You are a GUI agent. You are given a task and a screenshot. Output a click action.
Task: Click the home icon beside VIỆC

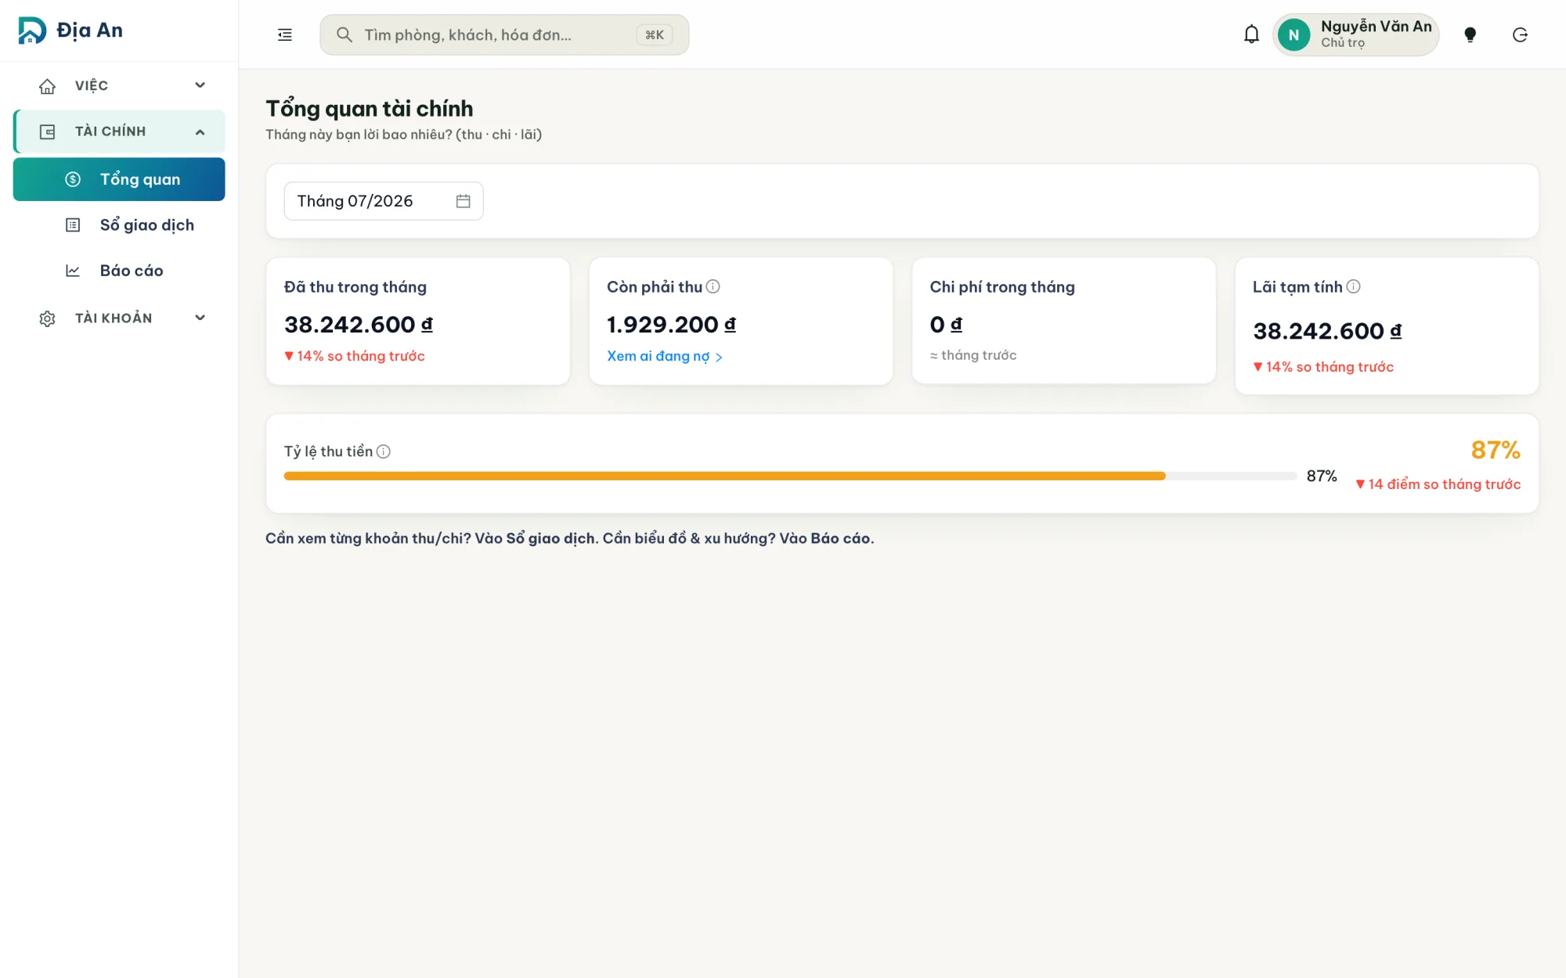click(x=48, y=86)
